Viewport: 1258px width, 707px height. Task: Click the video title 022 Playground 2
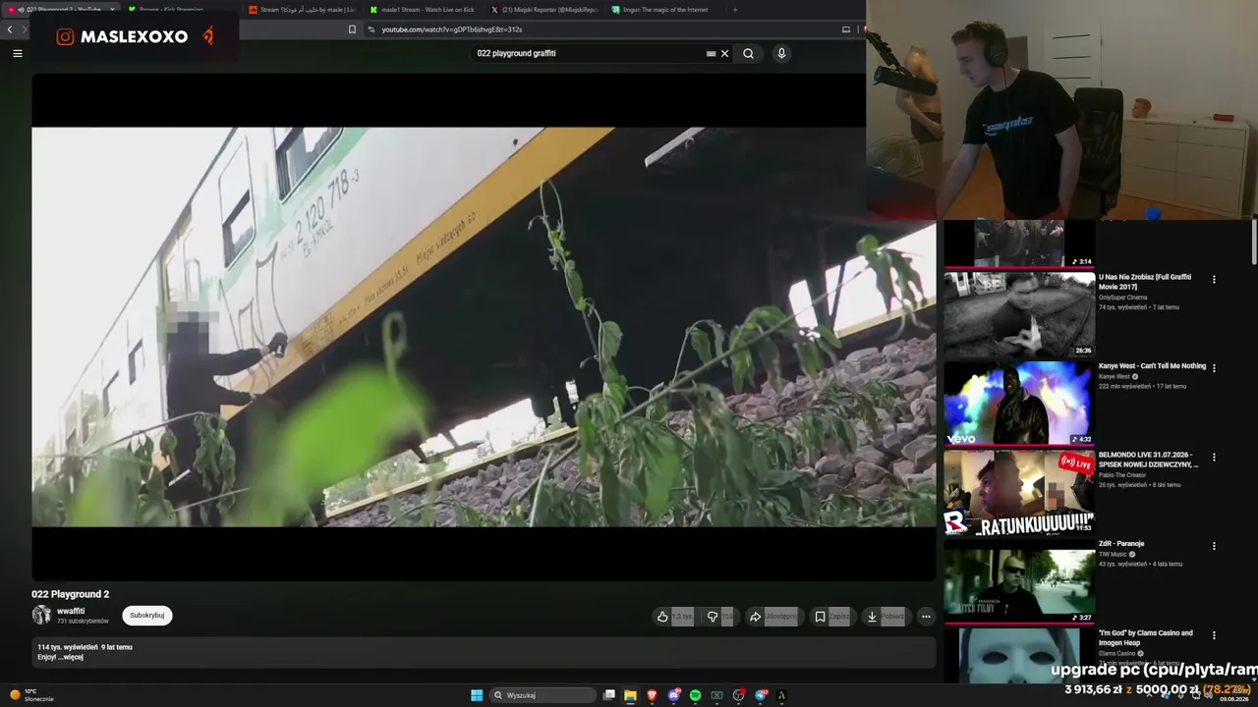(x=71, y=594)
